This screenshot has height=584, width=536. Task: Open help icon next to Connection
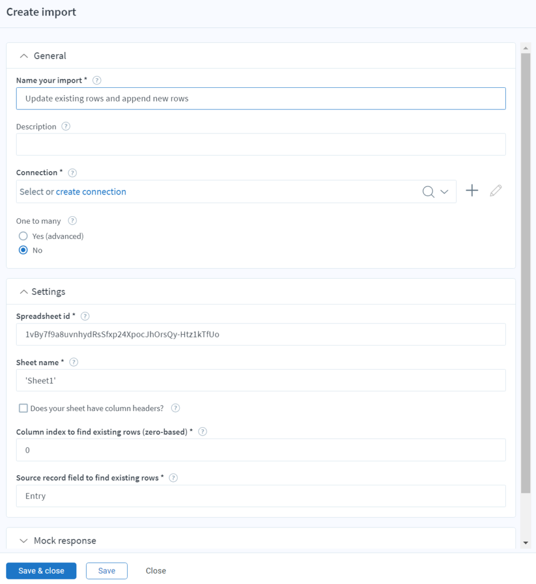tap(72, 173)
